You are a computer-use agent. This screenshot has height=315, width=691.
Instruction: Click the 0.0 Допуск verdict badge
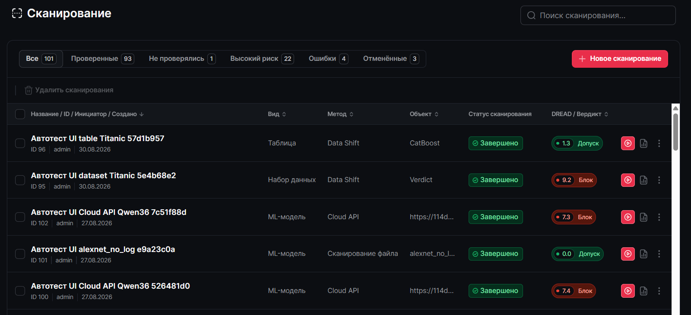click(x=577, y=254)
